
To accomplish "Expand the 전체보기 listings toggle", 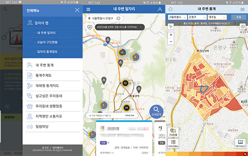I will coord(130,116).
